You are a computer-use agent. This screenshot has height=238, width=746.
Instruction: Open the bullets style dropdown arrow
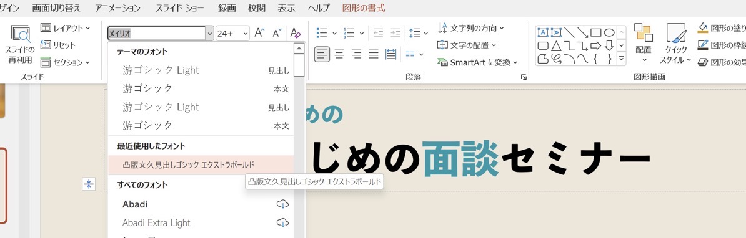click(334, 33)
